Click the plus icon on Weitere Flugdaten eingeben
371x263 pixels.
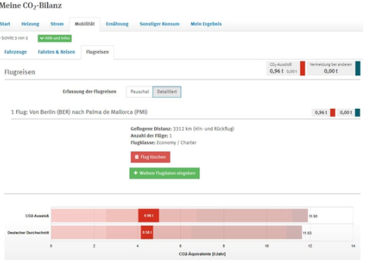pos(136,173)
